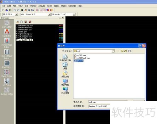This screenshot has height=124, width=157.
Task: Select highlighted file yyf.cam in save dialog
Action: [x=78, y=61]
